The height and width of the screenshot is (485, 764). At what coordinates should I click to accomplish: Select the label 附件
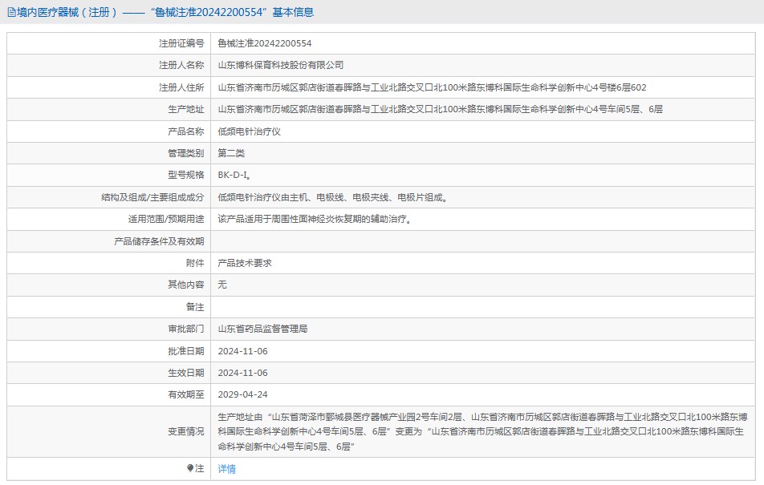click(x=195, y=263)
